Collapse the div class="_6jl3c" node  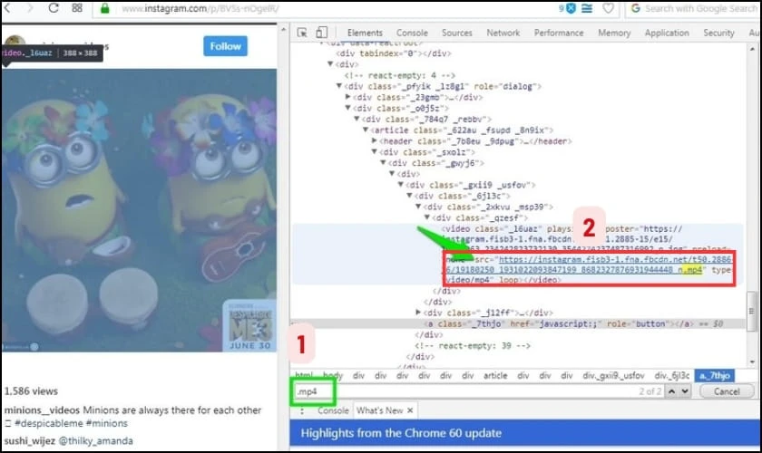click(x=409, y=196)
